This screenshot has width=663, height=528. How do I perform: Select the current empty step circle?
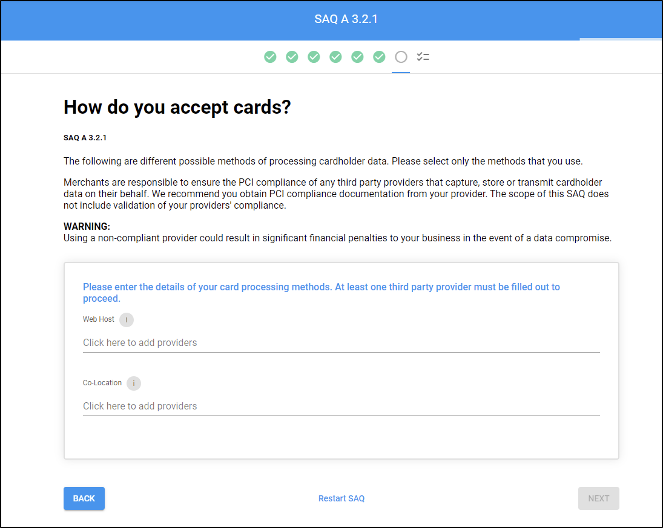(401, 57)
